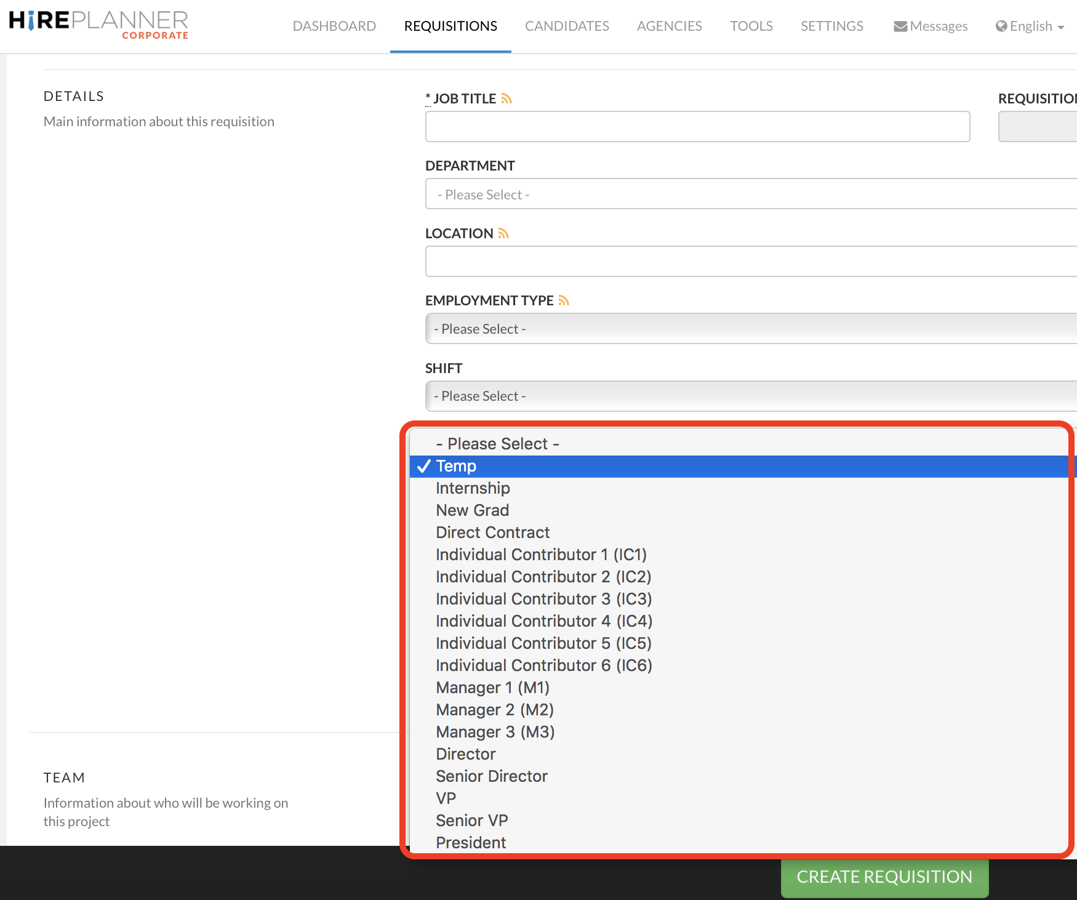
Task: Click the RSS icon beside Location
Action: click(x=503, y=233)
